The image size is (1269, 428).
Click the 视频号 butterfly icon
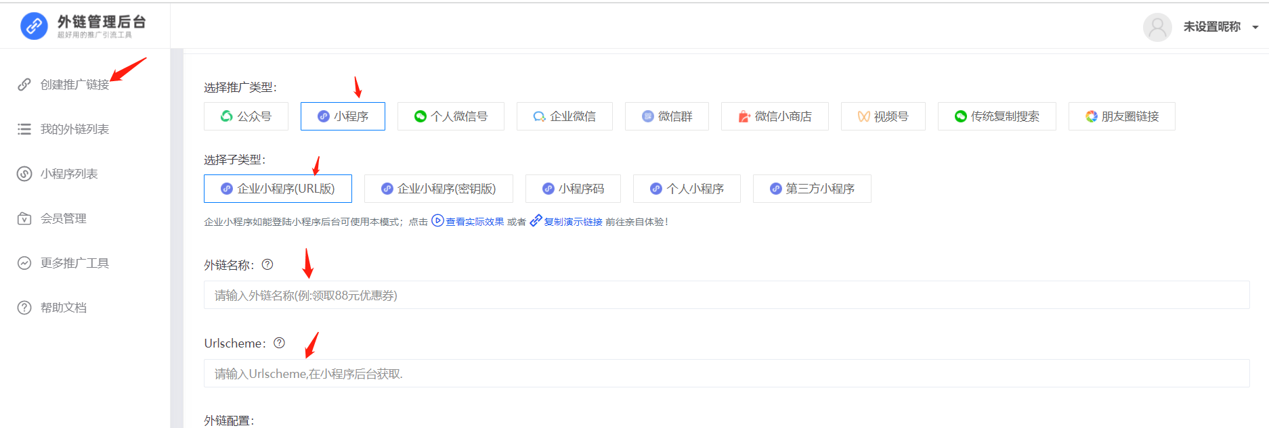(864, 116)
